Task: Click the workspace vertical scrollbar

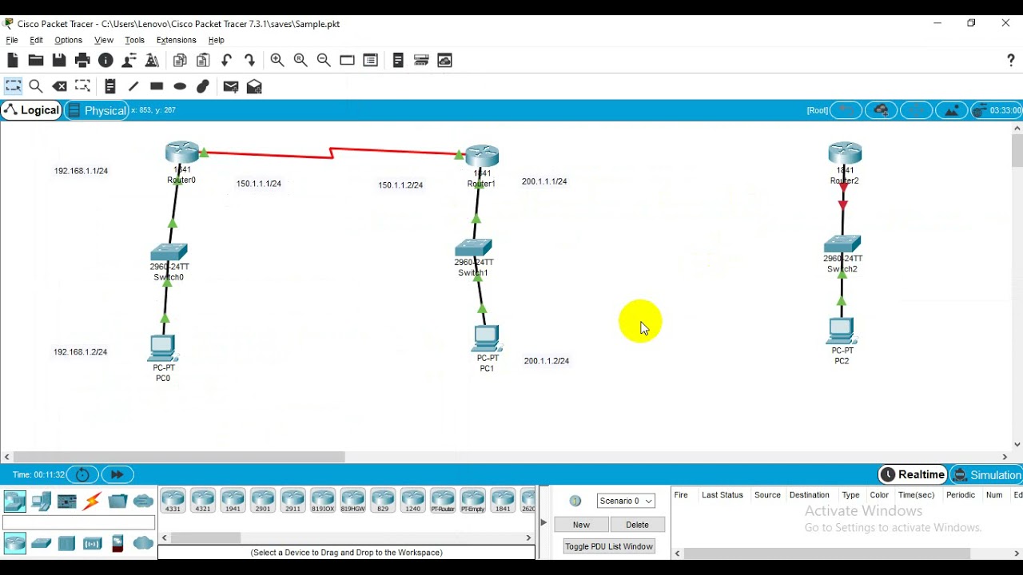Action: click(x=1017, y=152)
